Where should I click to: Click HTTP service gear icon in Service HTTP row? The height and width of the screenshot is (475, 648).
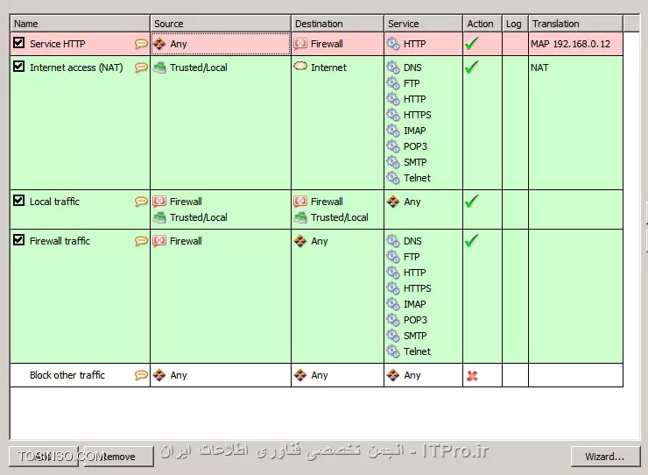(x=393, y=44)
